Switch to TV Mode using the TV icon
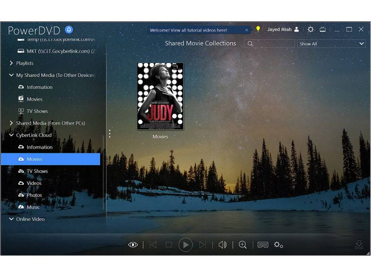 pyautogui.click(x=323, y=29)
